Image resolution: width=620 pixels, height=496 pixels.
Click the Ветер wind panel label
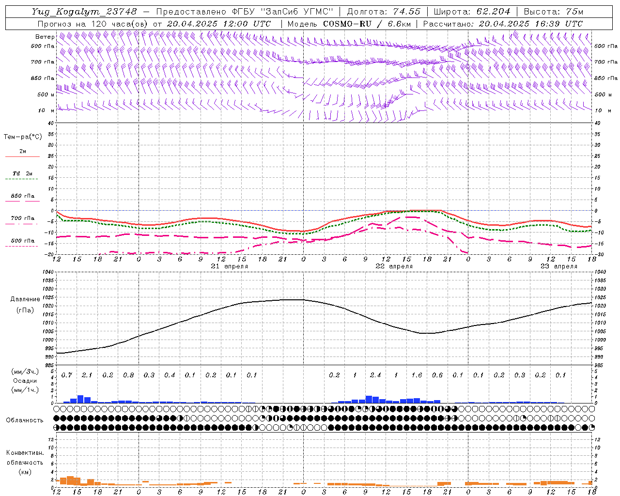(x=45, y=37)
